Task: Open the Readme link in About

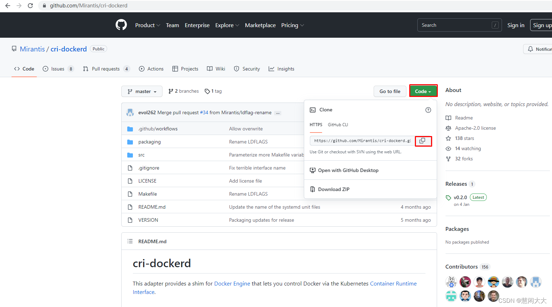Action: (x=459, y=118)
